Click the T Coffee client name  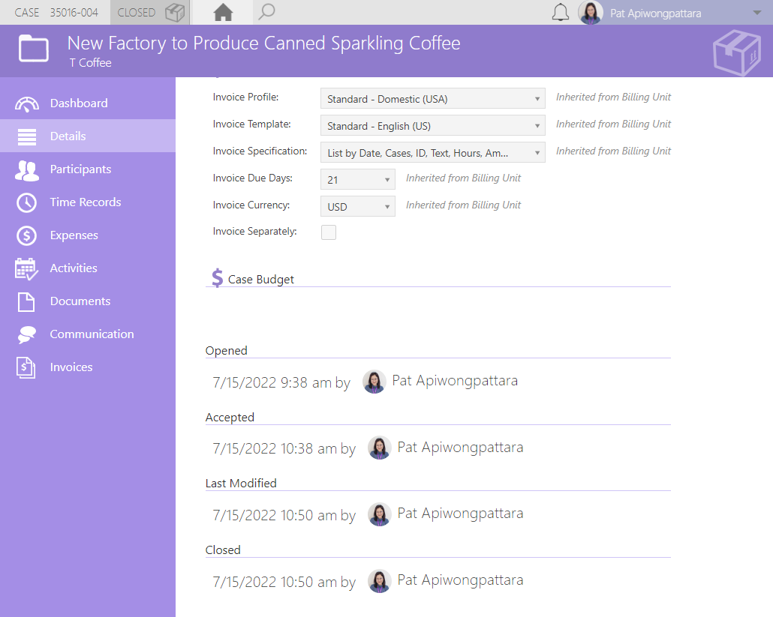tap(90, 63)
